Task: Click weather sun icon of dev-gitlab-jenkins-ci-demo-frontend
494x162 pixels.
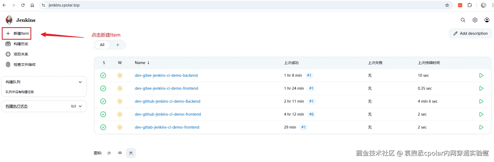Action: 120,127
